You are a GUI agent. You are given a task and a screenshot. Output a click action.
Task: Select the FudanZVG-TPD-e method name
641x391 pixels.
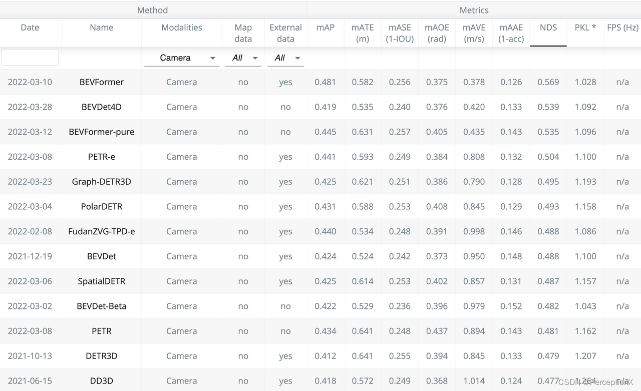[x=102, y=232]
